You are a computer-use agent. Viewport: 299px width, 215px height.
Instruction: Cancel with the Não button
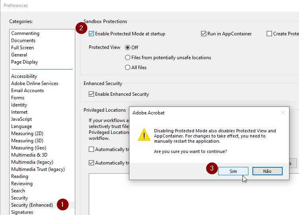267,171
